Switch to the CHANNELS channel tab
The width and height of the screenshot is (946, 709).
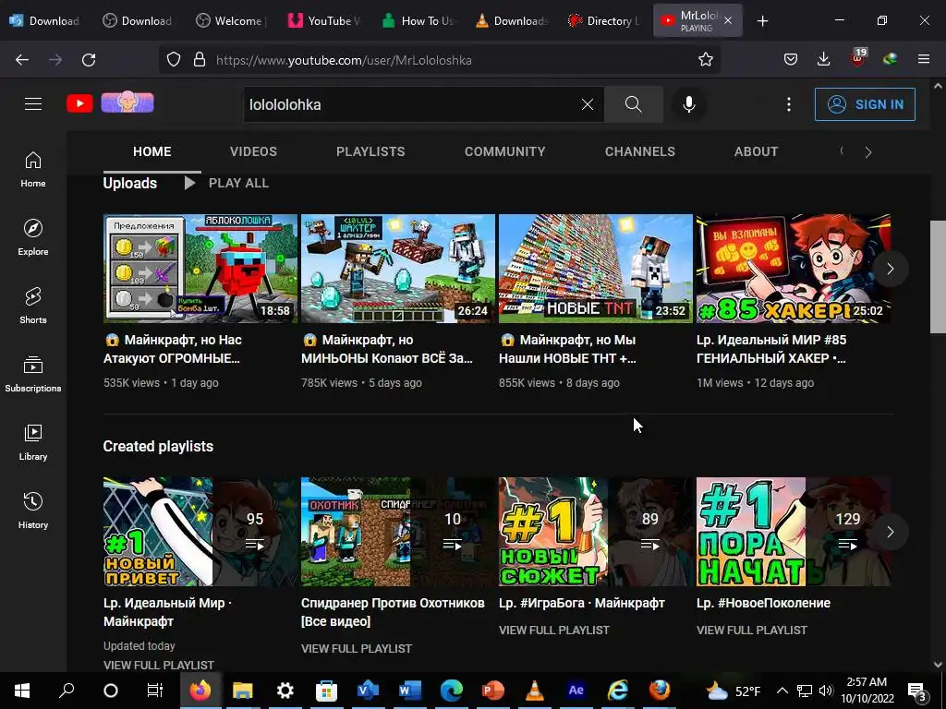point(640,151)
